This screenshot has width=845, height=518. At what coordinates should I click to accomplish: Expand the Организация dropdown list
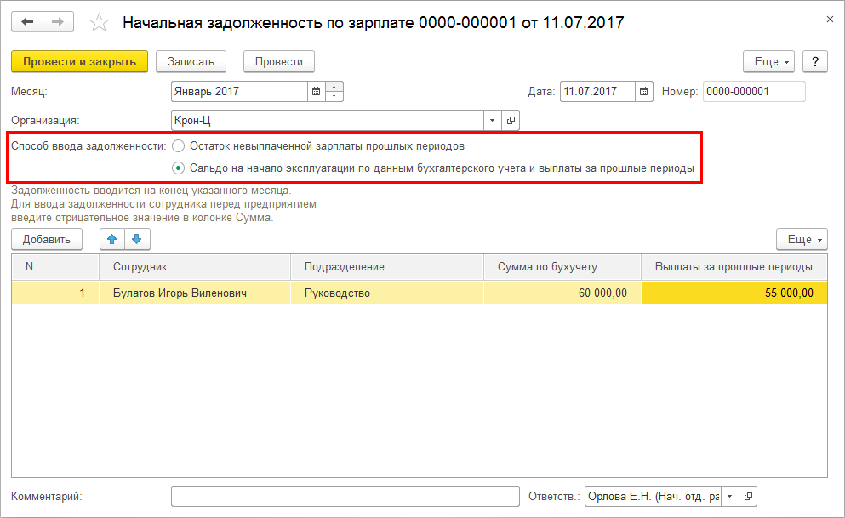(492, 120)
